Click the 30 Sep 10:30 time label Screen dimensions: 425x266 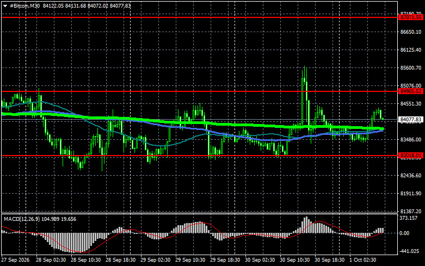tap(294, 260)
